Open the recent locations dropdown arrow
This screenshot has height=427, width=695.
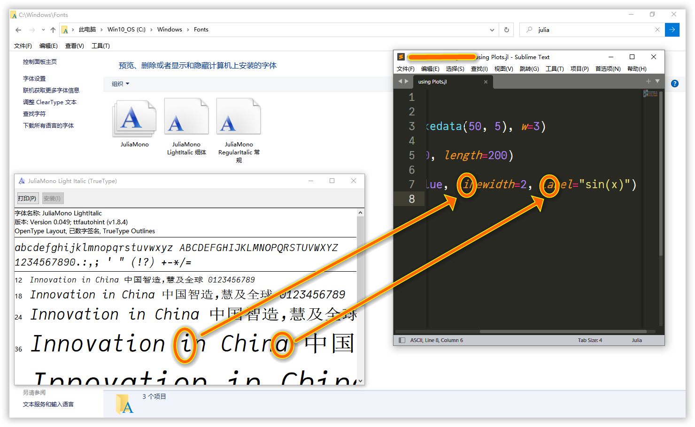tap(43, 30)
